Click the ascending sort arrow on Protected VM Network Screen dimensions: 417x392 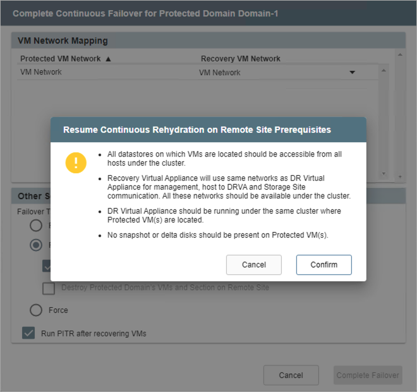point(108,59)
